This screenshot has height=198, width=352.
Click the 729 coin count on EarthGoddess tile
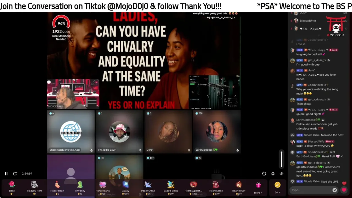(199, 113)
